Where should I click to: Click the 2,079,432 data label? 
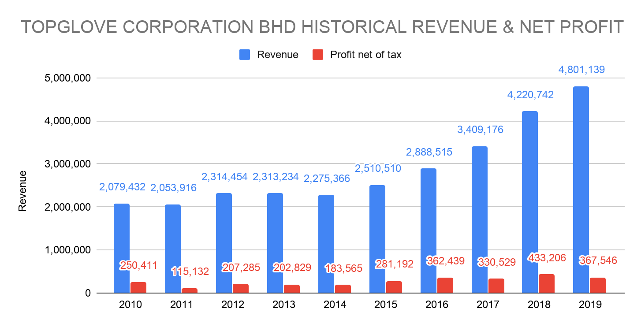click(x=122, y=187)
